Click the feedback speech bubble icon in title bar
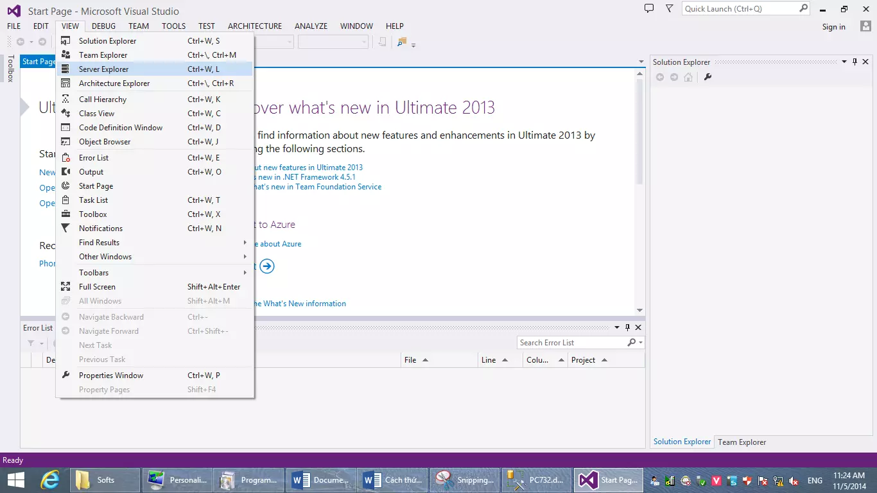Screen dimensions: 877x493 [649, 9]
